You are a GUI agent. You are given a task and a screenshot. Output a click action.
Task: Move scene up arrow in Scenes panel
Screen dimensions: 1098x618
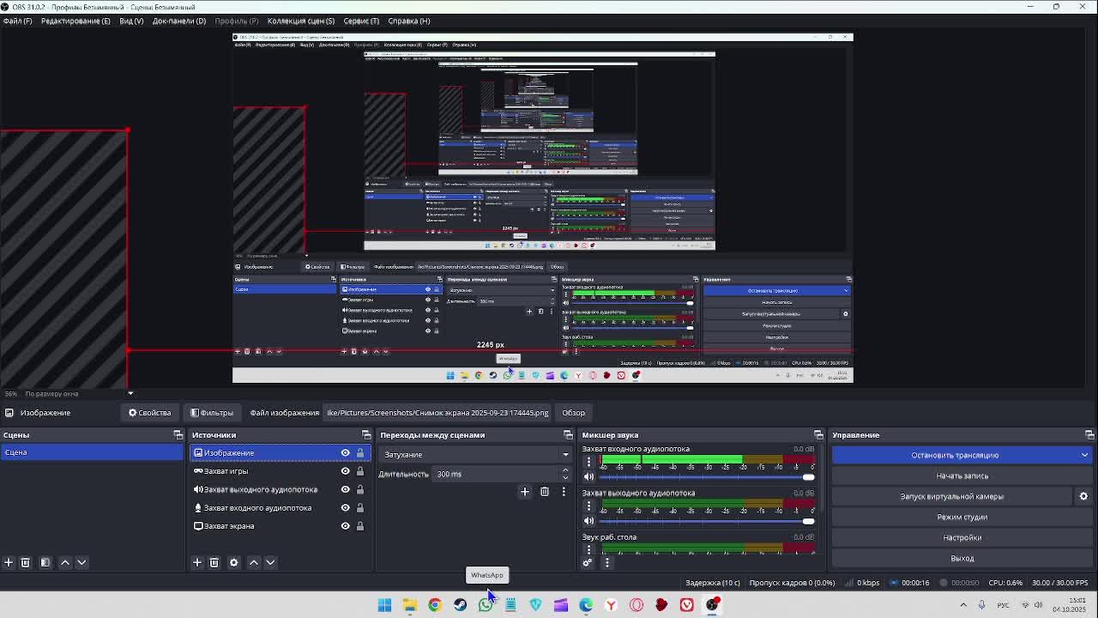pyautogui.click(x=65, y=562)
